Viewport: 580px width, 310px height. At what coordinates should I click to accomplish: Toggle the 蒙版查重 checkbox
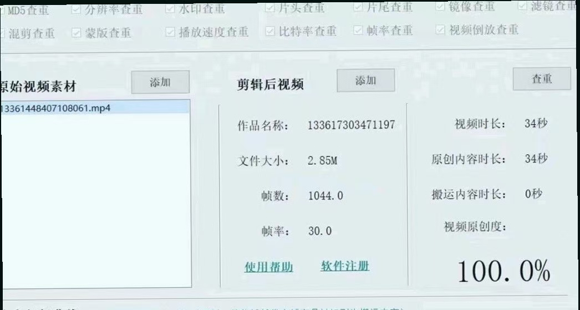pyautogui.click(x=76, y=33)
